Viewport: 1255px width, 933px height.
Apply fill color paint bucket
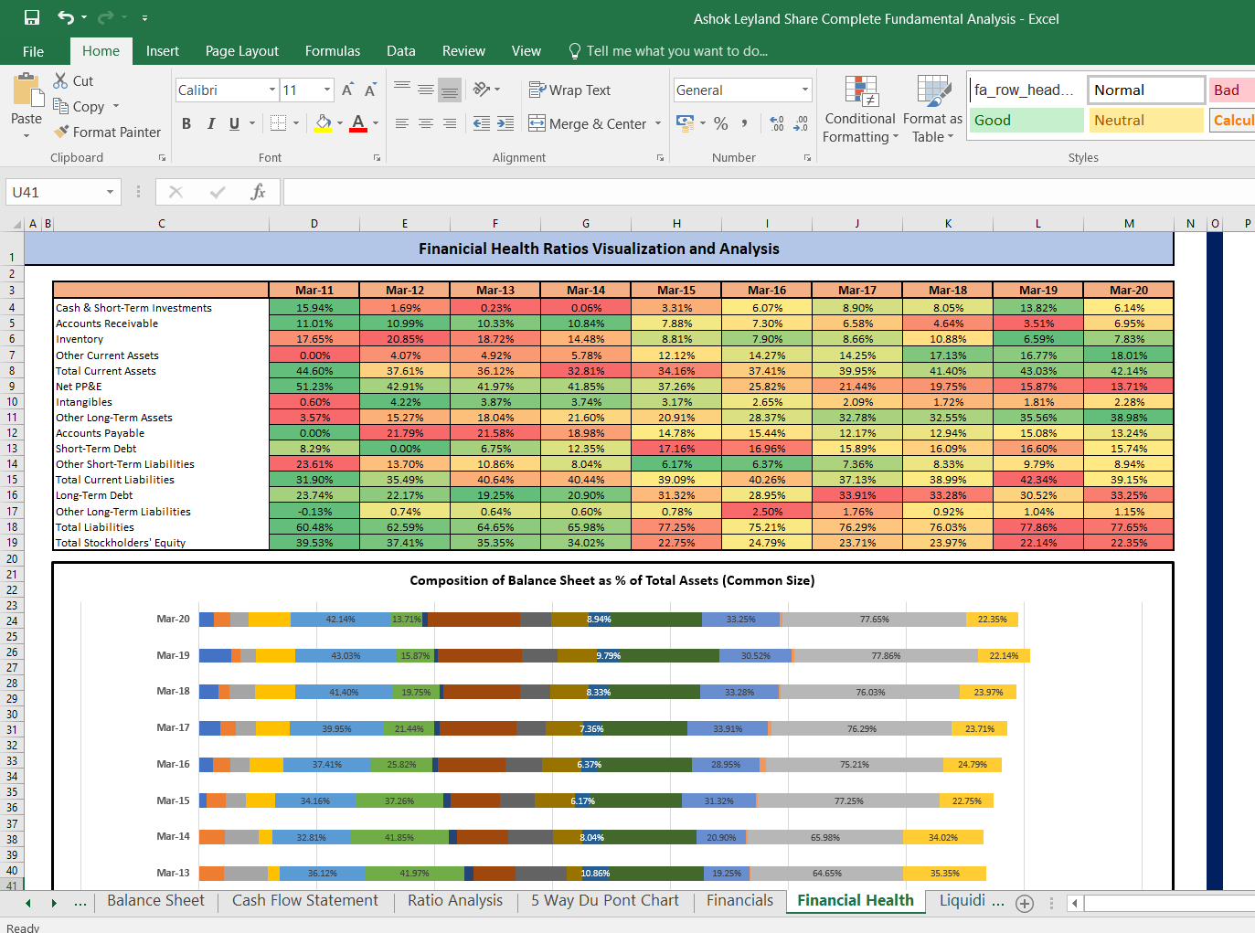coord(323,122)
